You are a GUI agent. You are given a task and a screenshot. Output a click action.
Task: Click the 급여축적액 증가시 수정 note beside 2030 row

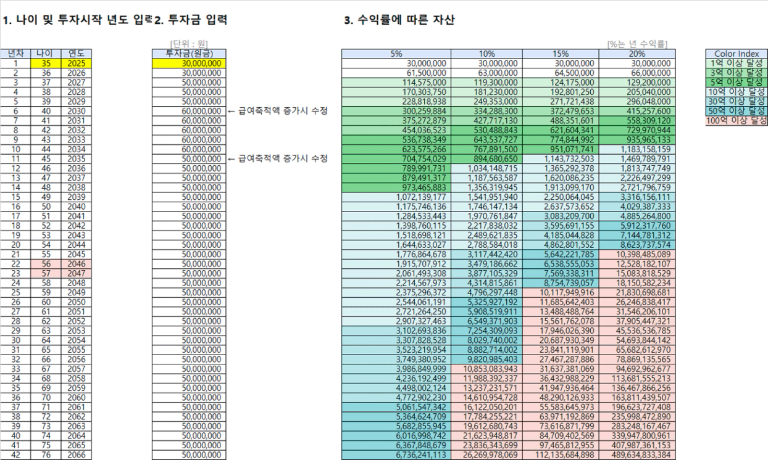[x=277, y=111]
